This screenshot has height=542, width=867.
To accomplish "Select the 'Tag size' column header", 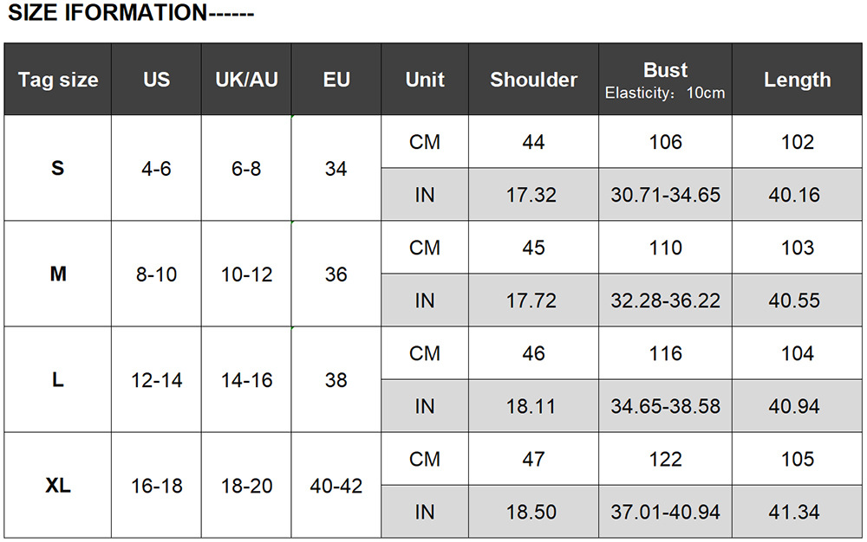I will pyautogui.click(x=58, y=80).
